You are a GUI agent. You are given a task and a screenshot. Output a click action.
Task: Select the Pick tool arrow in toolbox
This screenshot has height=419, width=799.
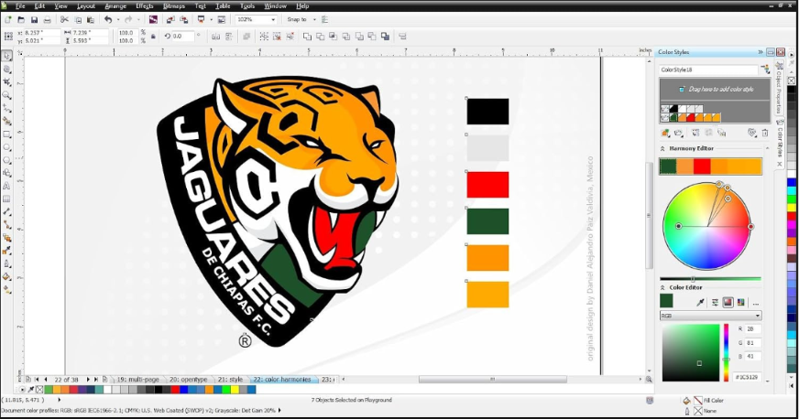pyautogui.click(x=6, y=56)
